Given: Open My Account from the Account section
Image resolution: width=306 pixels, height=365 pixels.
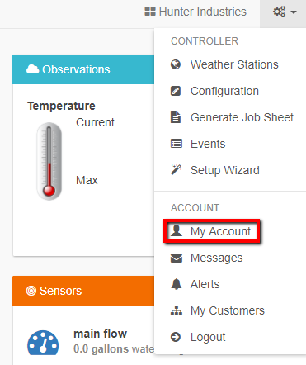Looking at the screenshot, I should [212, 231].
